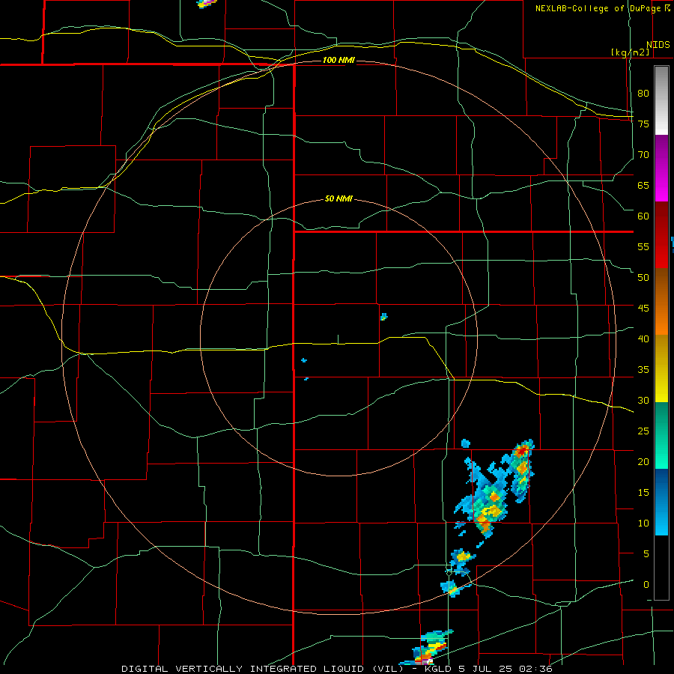Click the 75 value on the color scale
This screenshot has height=674, width=674.
pos(643,124)
